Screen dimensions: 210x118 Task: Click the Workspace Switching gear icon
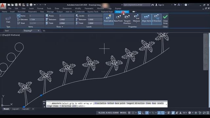(190, 113)
